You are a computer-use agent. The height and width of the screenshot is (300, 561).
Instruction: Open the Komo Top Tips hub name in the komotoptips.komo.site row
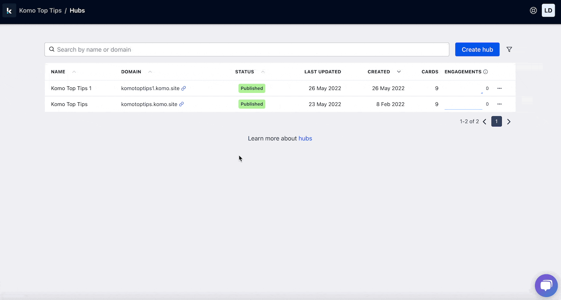pos(69,104)
